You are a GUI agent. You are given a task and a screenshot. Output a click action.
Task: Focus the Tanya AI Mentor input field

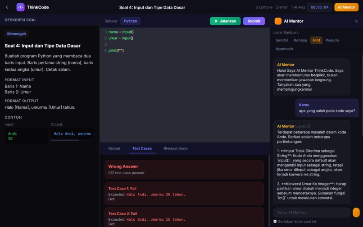point(312,213)
